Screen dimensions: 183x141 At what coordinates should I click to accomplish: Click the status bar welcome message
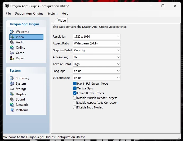[x=44, y=137]
